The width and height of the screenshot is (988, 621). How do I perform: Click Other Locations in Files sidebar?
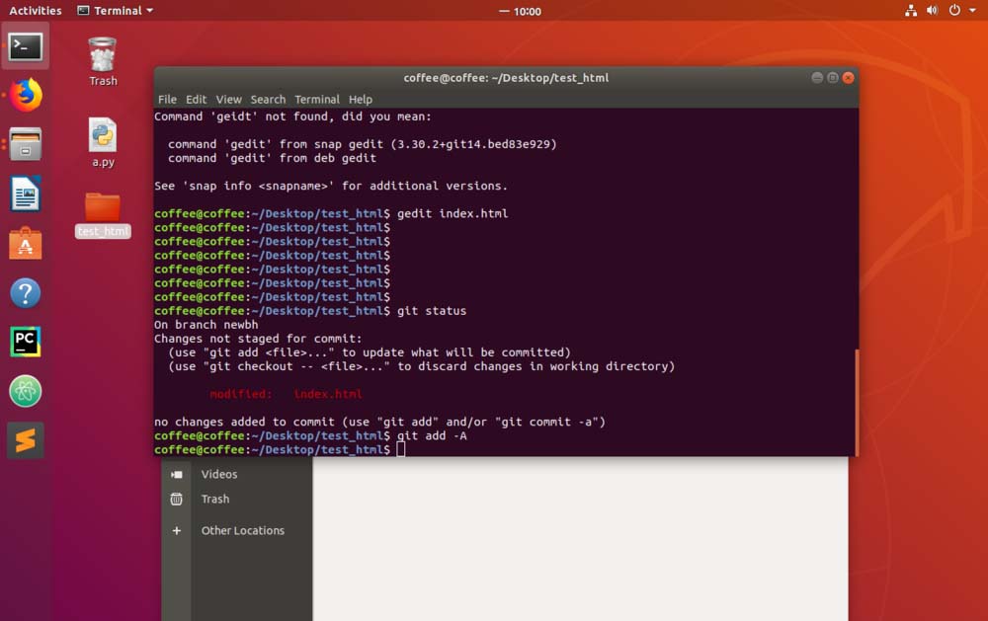242,530
